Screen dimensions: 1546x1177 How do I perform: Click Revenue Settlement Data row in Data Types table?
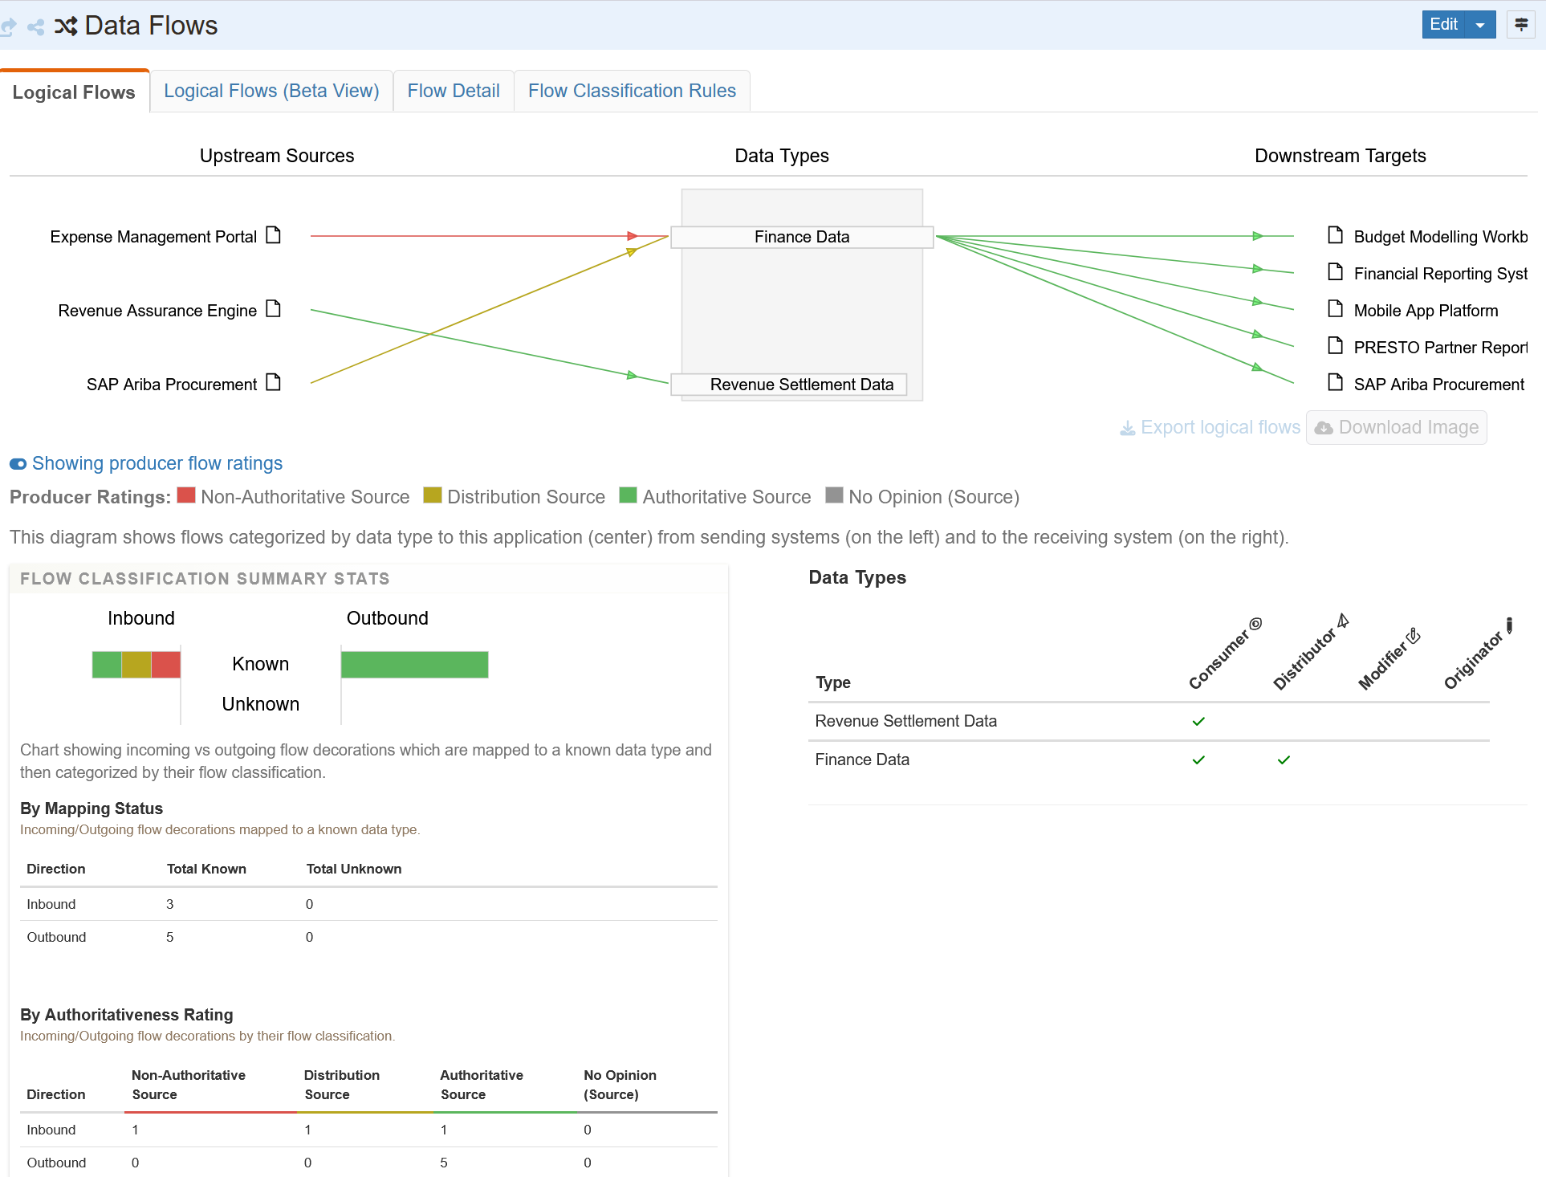(x=1149, y=722)
